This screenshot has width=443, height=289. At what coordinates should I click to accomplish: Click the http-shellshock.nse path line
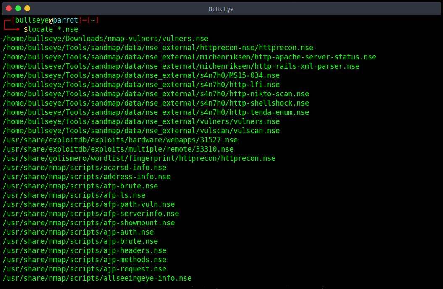(x=155, y=103)
